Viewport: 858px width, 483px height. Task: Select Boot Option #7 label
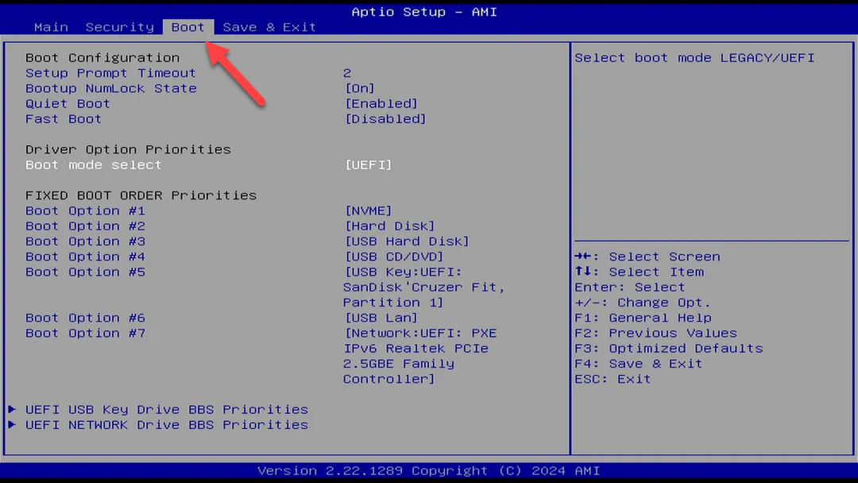[85, 333]
